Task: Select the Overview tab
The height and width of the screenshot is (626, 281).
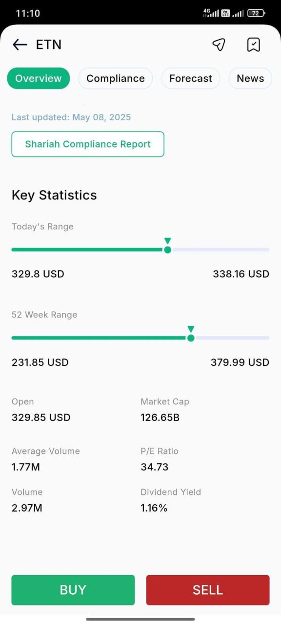Action: 39,78
